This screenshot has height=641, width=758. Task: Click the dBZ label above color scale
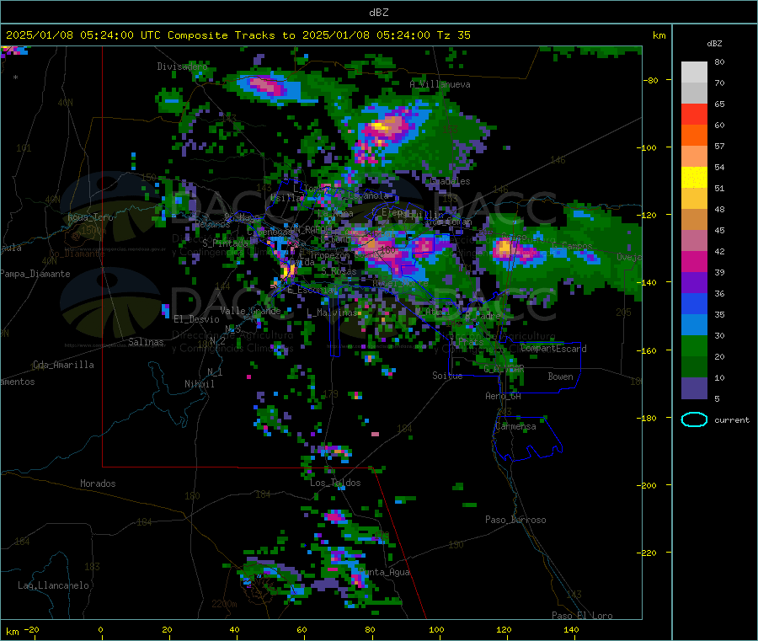tap(714, 44)
